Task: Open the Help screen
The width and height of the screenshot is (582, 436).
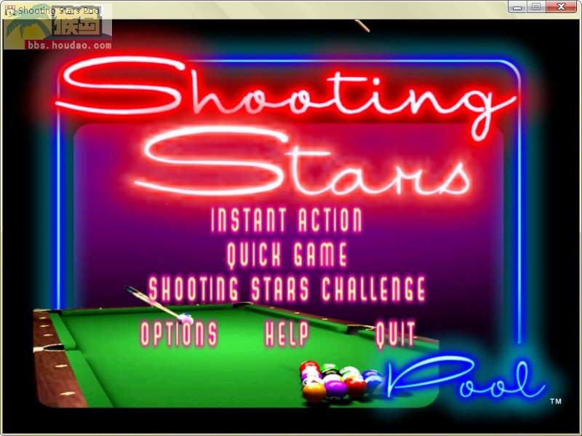Action: pyautogui.click(x=287, y=334)
